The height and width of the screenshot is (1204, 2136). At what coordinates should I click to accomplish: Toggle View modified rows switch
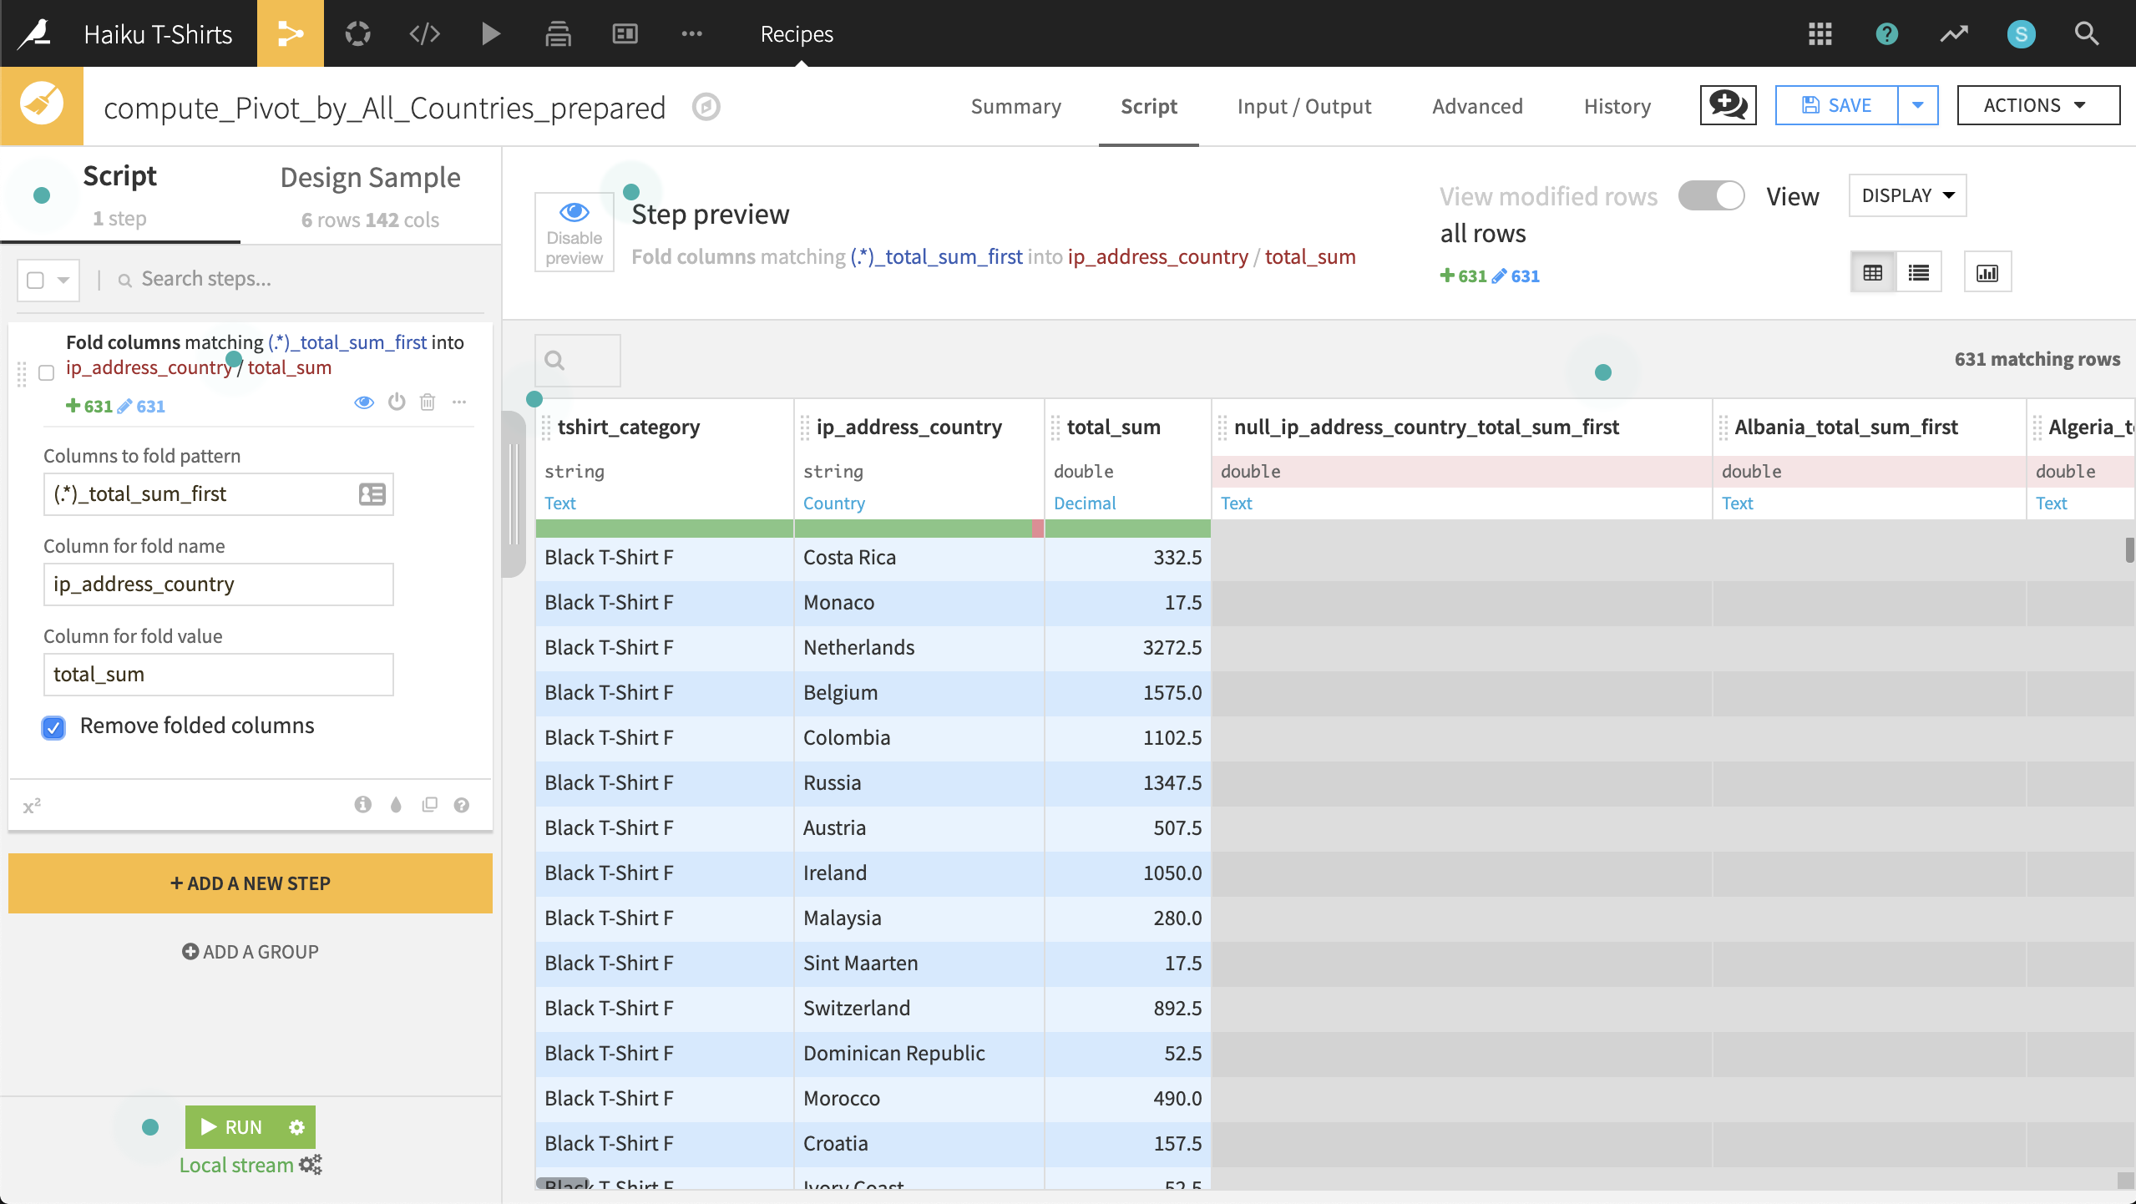click(x=1711, y=196)
